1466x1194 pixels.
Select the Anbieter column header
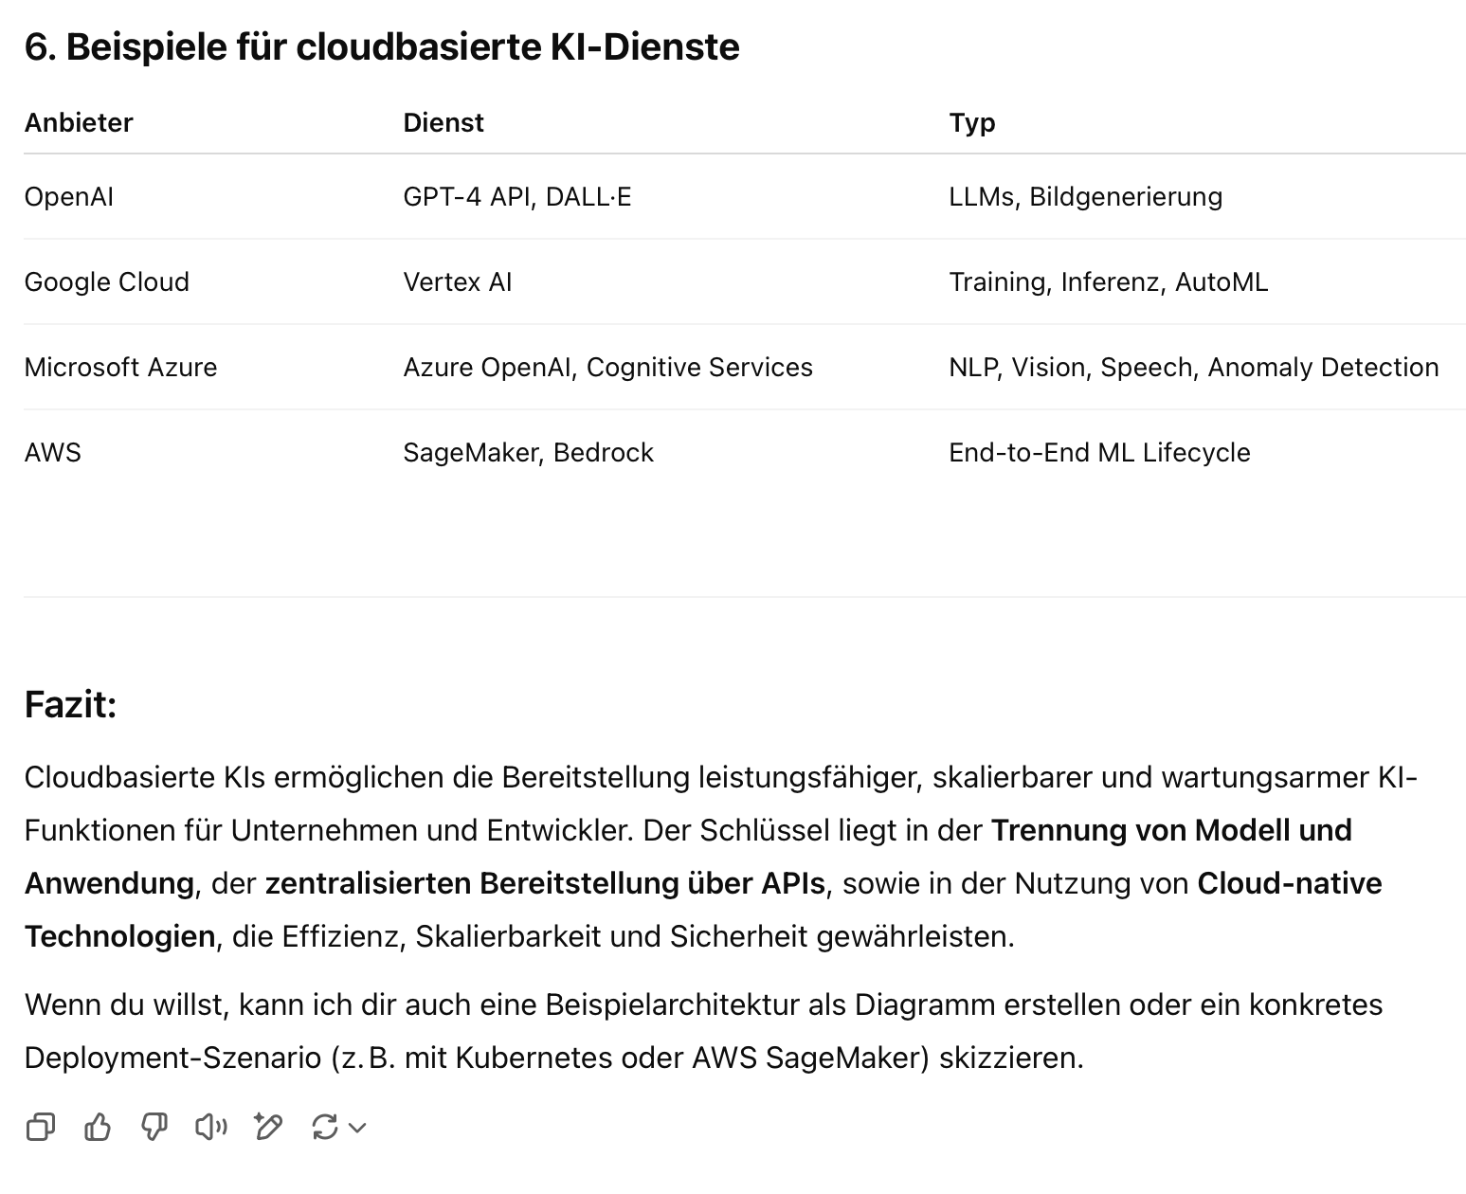tap(79, 122)
